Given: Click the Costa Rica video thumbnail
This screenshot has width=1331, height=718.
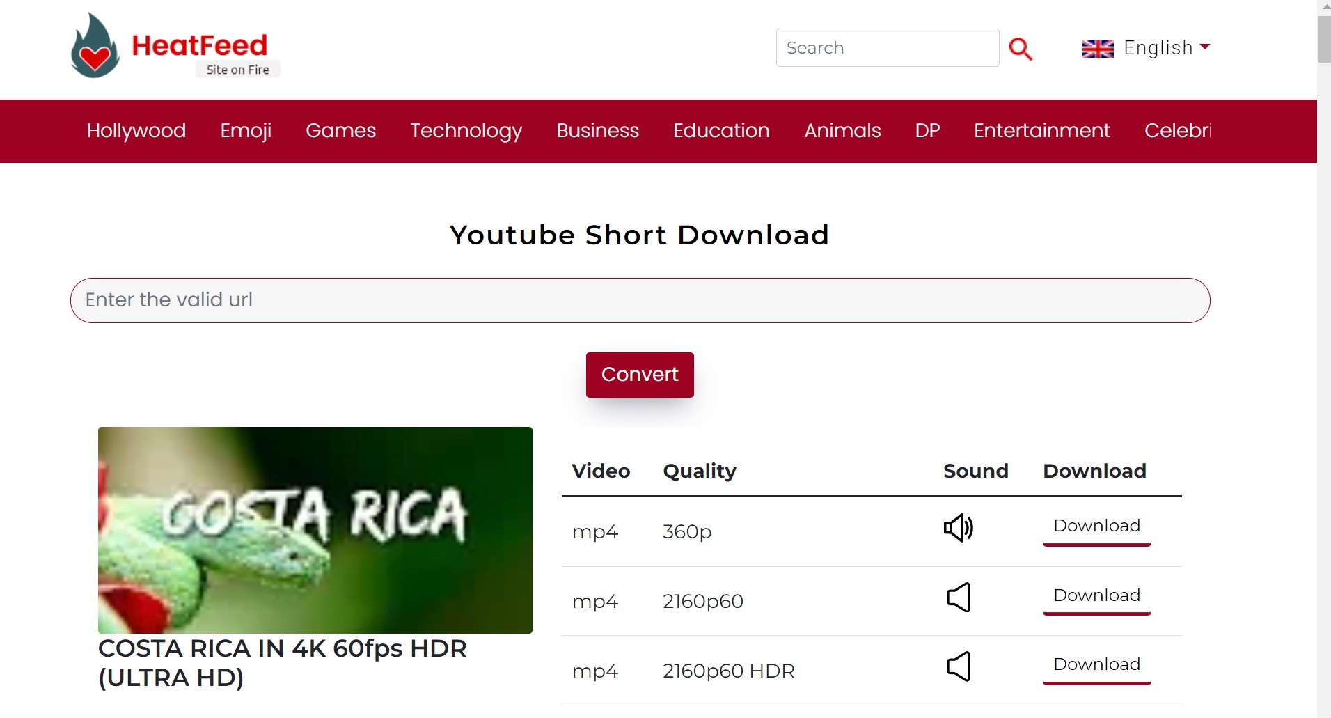Looking at the screenshot, I should point(315,530).
